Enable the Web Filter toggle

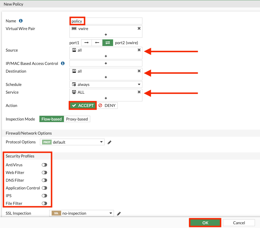pyautogui.click(x=44, y=172)
